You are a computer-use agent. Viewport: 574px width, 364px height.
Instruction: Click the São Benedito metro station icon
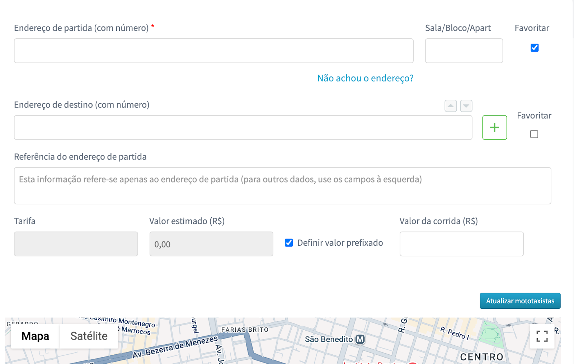[x=360, y=339]
